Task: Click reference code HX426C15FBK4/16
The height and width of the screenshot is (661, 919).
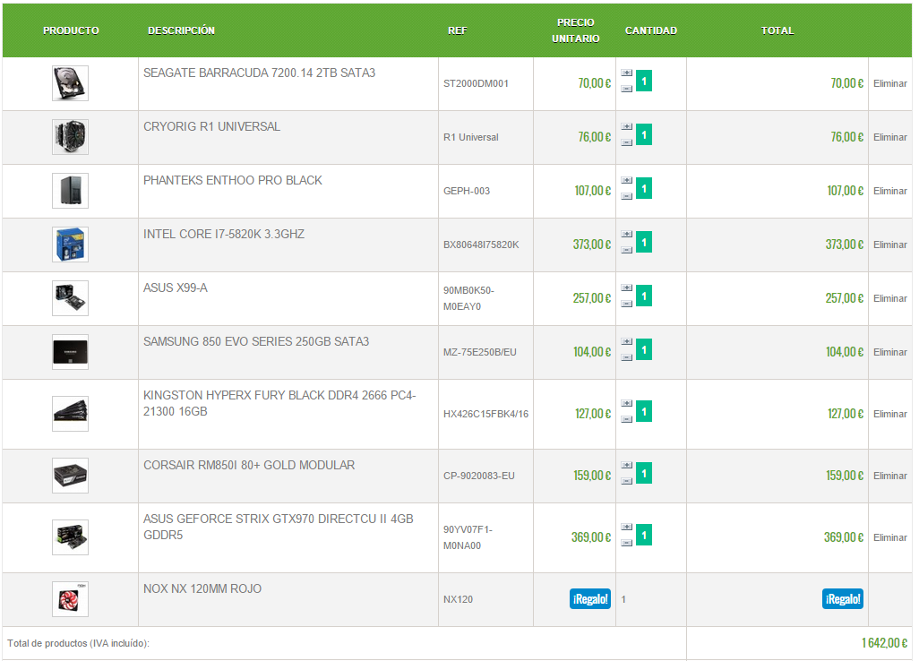Action: [485, 415]
